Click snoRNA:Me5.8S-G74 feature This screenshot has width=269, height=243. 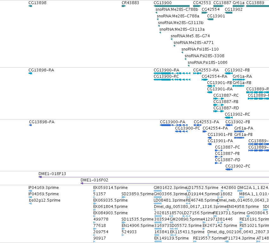point(171,39)
